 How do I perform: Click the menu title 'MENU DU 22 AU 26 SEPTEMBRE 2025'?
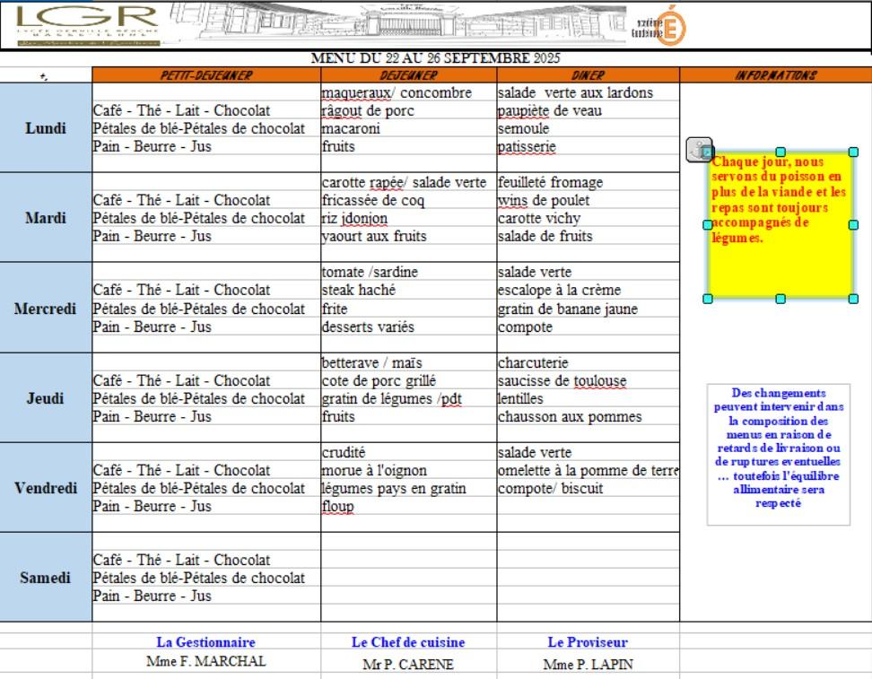coord(435,58)
